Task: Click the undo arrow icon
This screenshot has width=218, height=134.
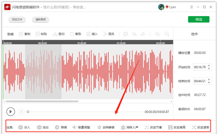Action: (134, 34)
